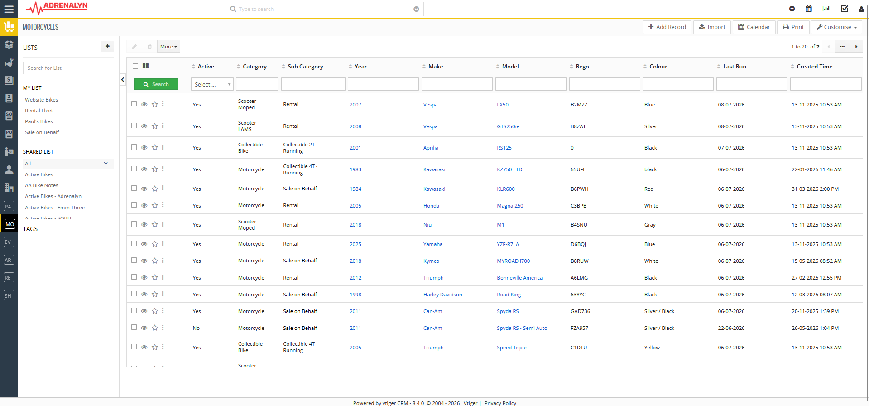Open the More actions dropdown
This screenshot has width=869, height=406.
[168, 47]
